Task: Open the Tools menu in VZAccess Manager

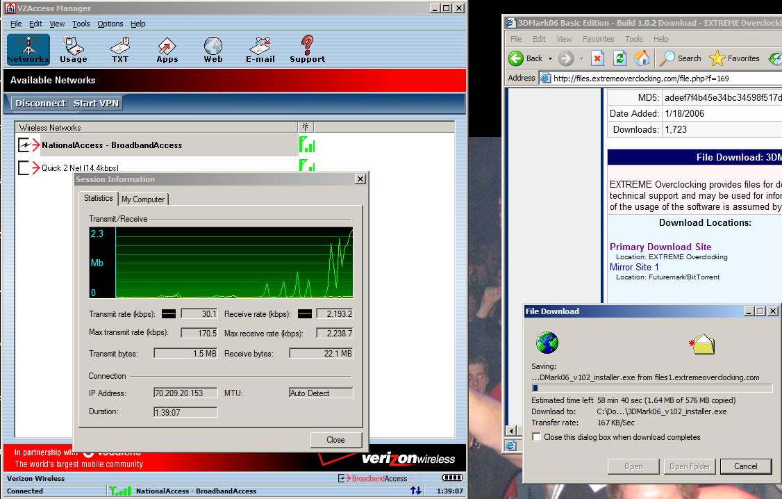Action: click(x=81, y=24)
